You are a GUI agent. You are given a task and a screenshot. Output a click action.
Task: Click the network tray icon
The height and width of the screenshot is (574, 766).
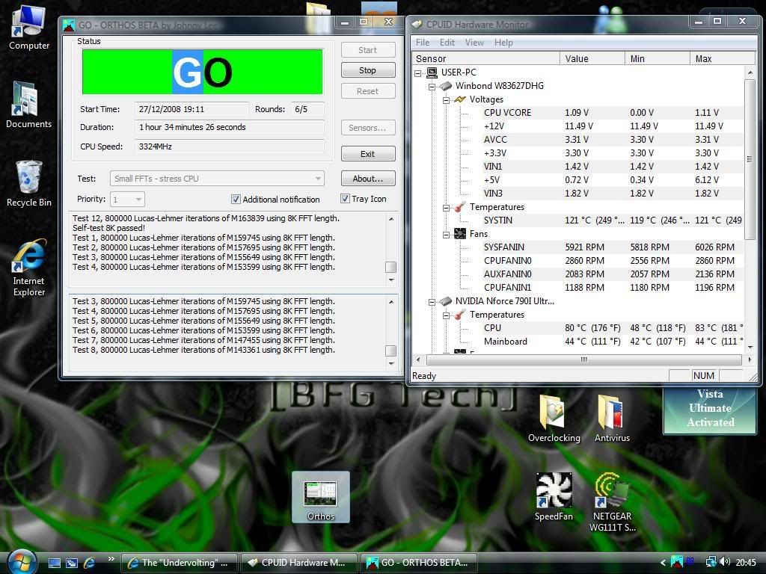coord(711,562)
